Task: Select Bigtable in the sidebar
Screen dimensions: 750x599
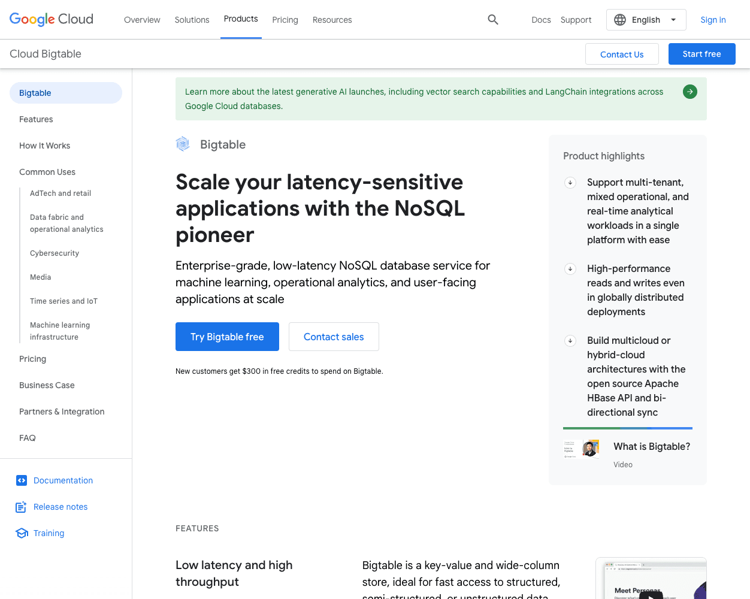Action: pyautogui.click(x=66, y=93)
